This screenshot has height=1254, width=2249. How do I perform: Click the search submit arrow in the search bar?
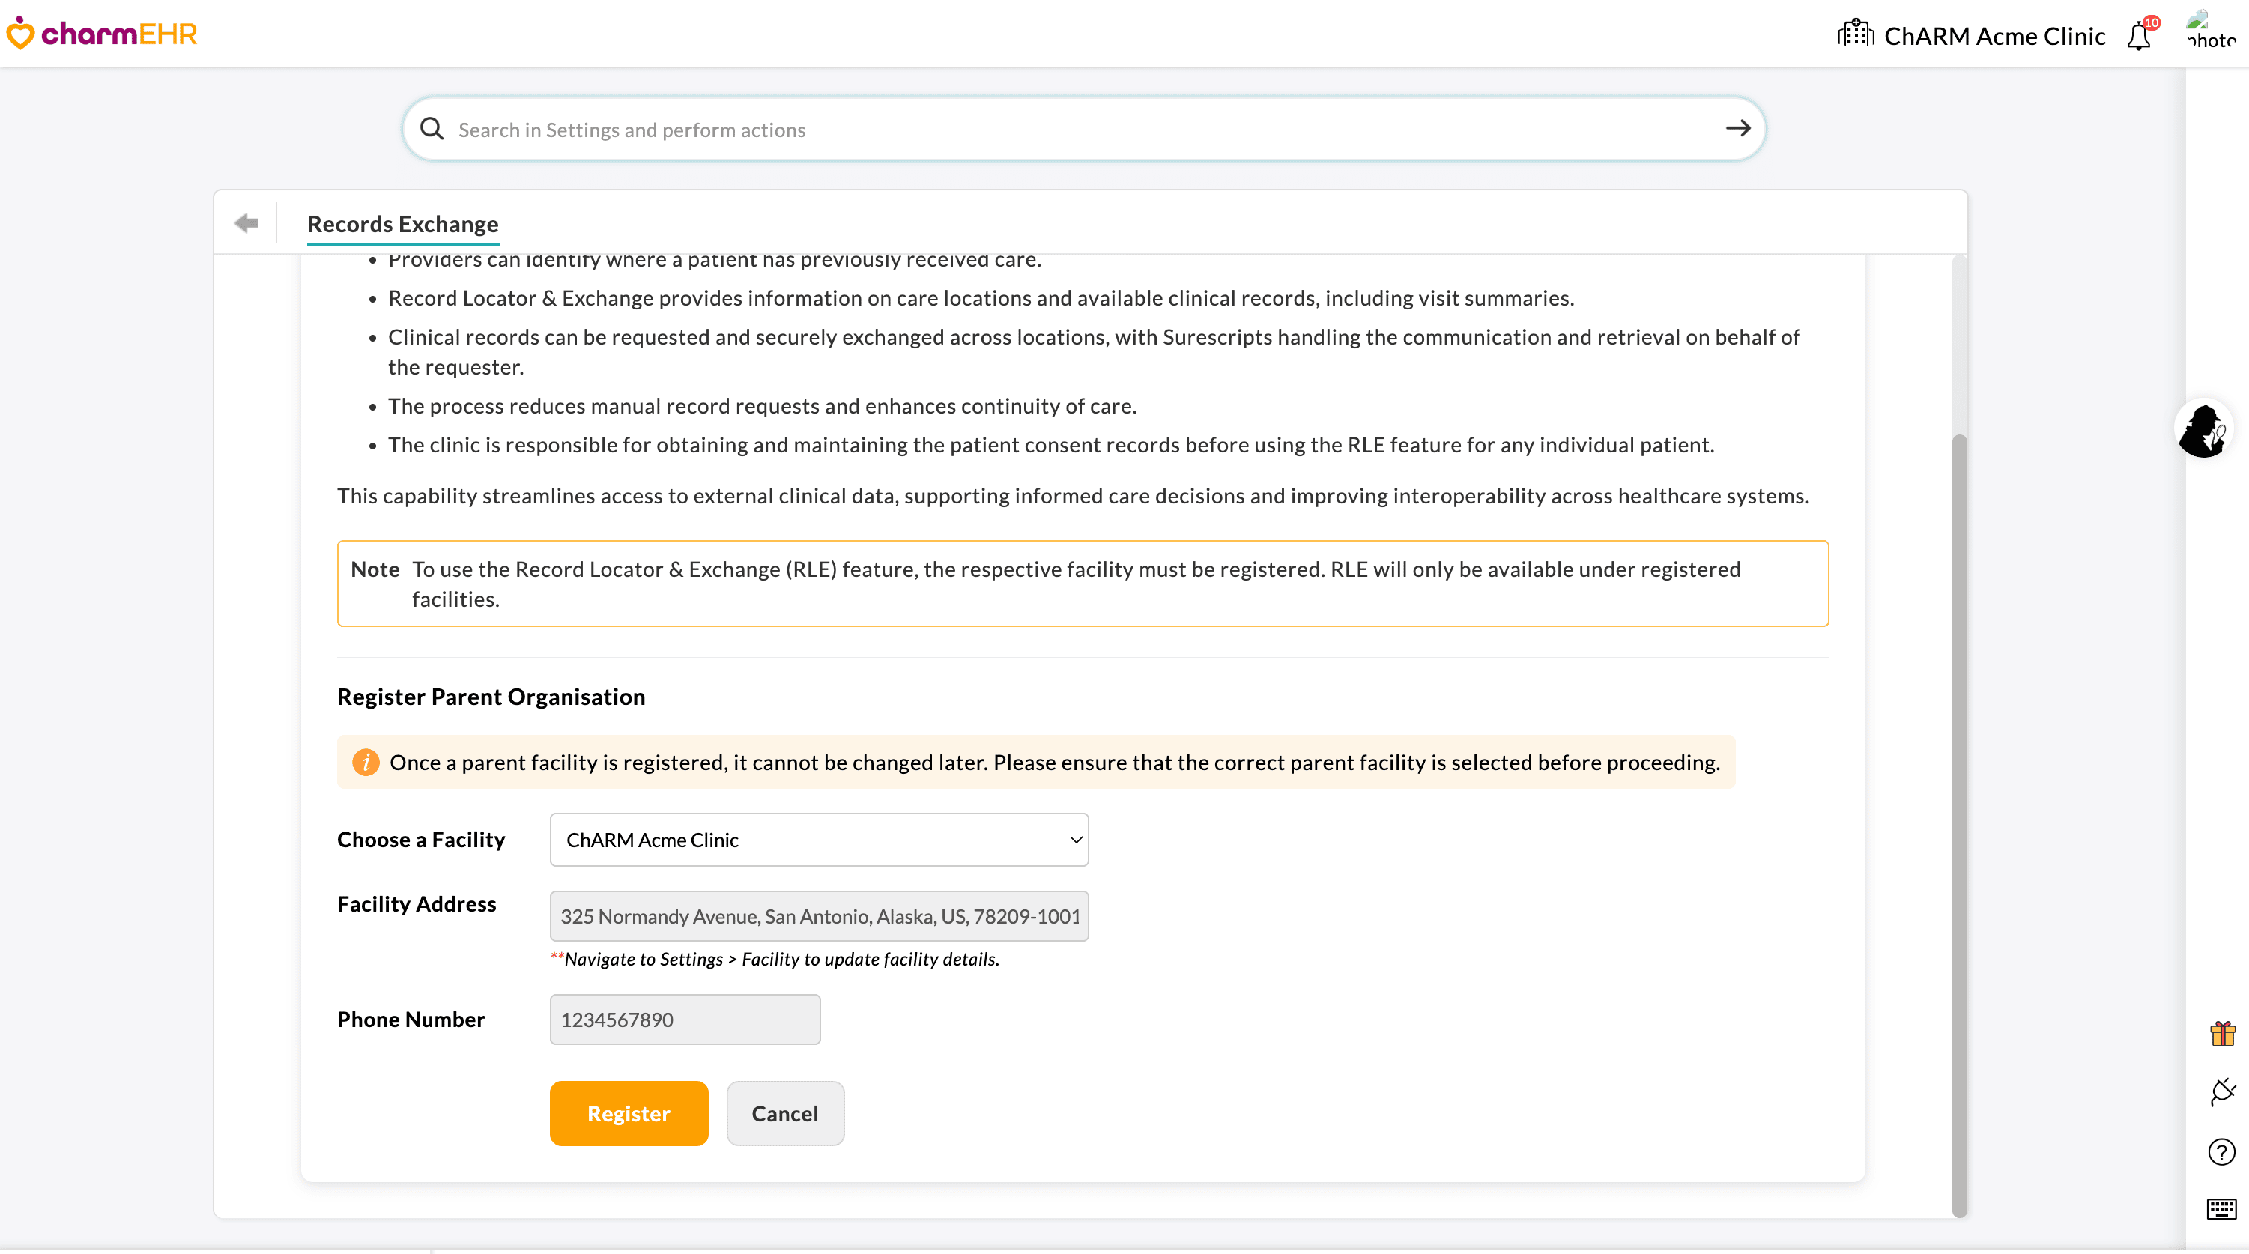pyautogui.click(x=1737, y=128)
